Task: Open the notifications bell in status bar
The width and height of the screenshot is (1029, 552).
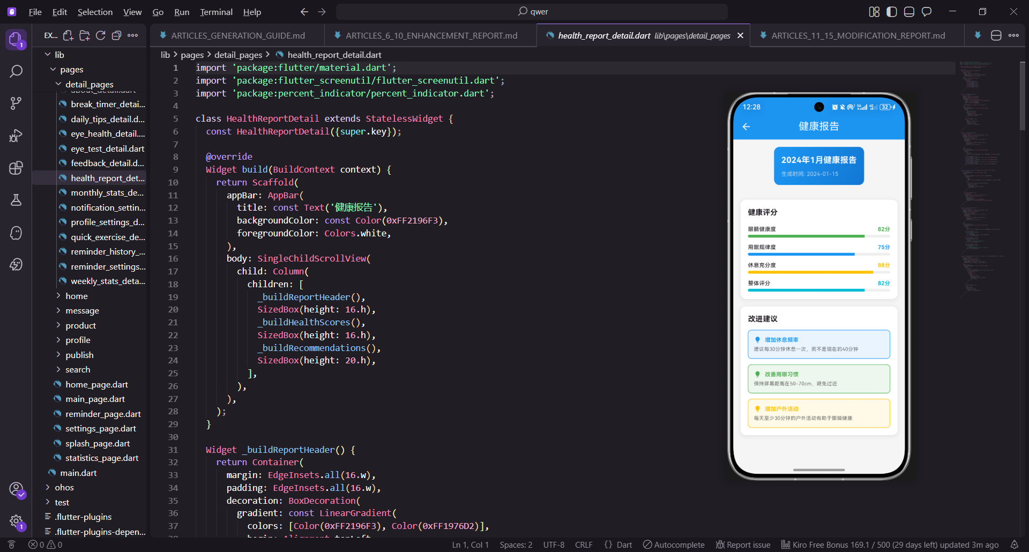Action: coord(1015,544)
